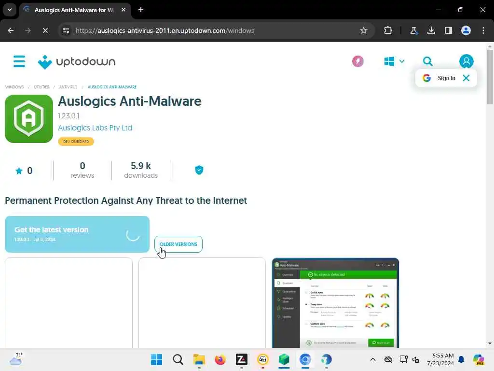This screenshot has width=494, height=371.
Task: Open the notifications bell
Action: 461,359
